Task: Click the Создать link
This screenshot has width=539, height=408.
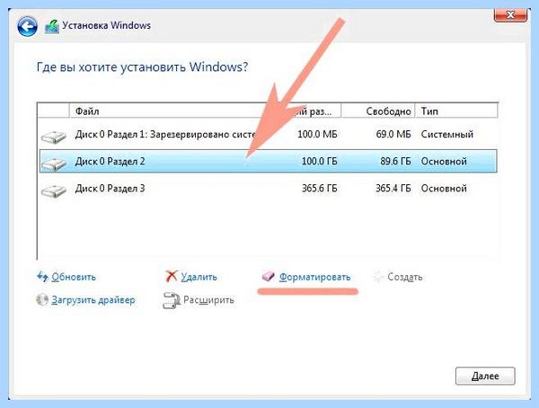Action: click(404, 277)
